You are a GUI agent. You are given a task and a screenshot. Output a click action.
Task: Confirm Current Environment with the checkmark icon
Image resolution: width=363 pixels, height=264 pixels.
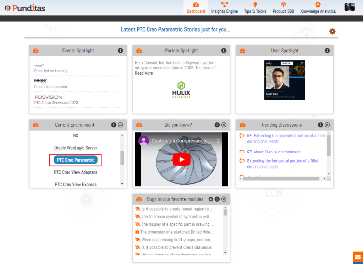point(120,125)
